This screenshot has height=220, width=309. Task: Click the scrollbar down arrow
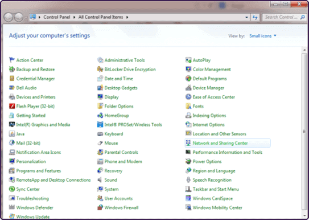(304, 215)
